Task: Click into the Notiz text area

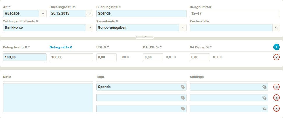Action: [48, 98]
